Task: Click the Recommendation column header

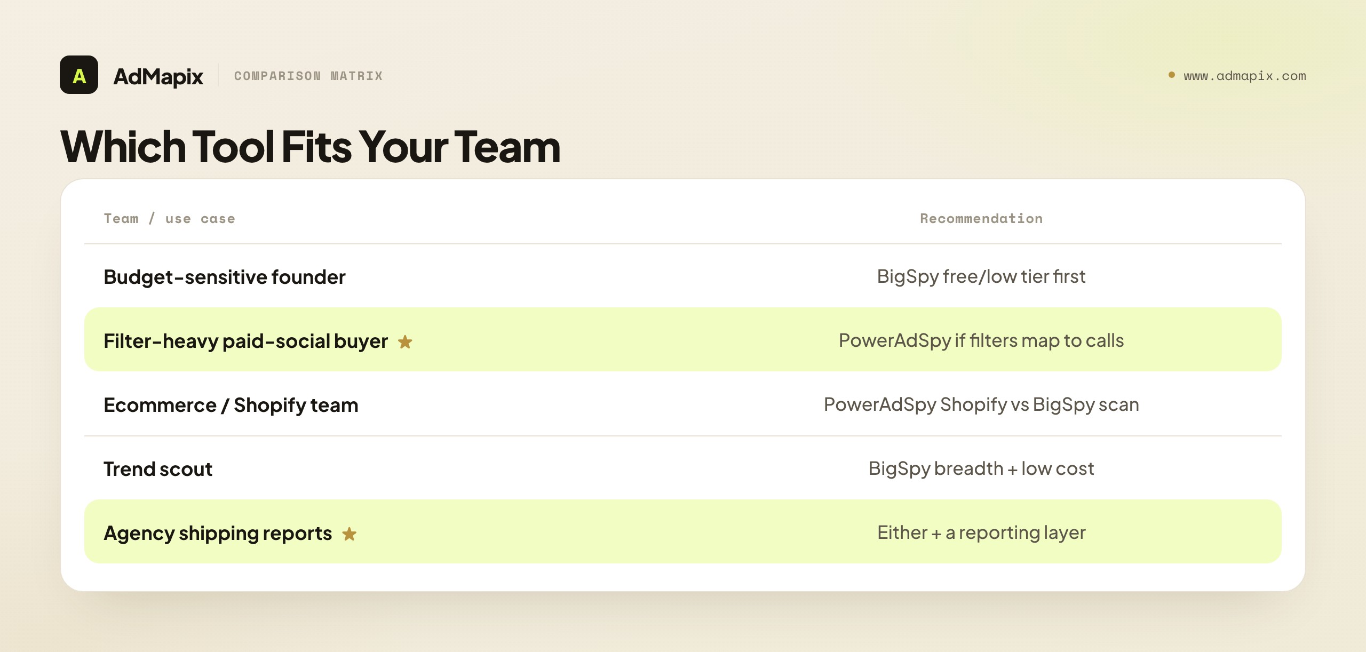Action: pyautogui.click(x=981, y=218)
